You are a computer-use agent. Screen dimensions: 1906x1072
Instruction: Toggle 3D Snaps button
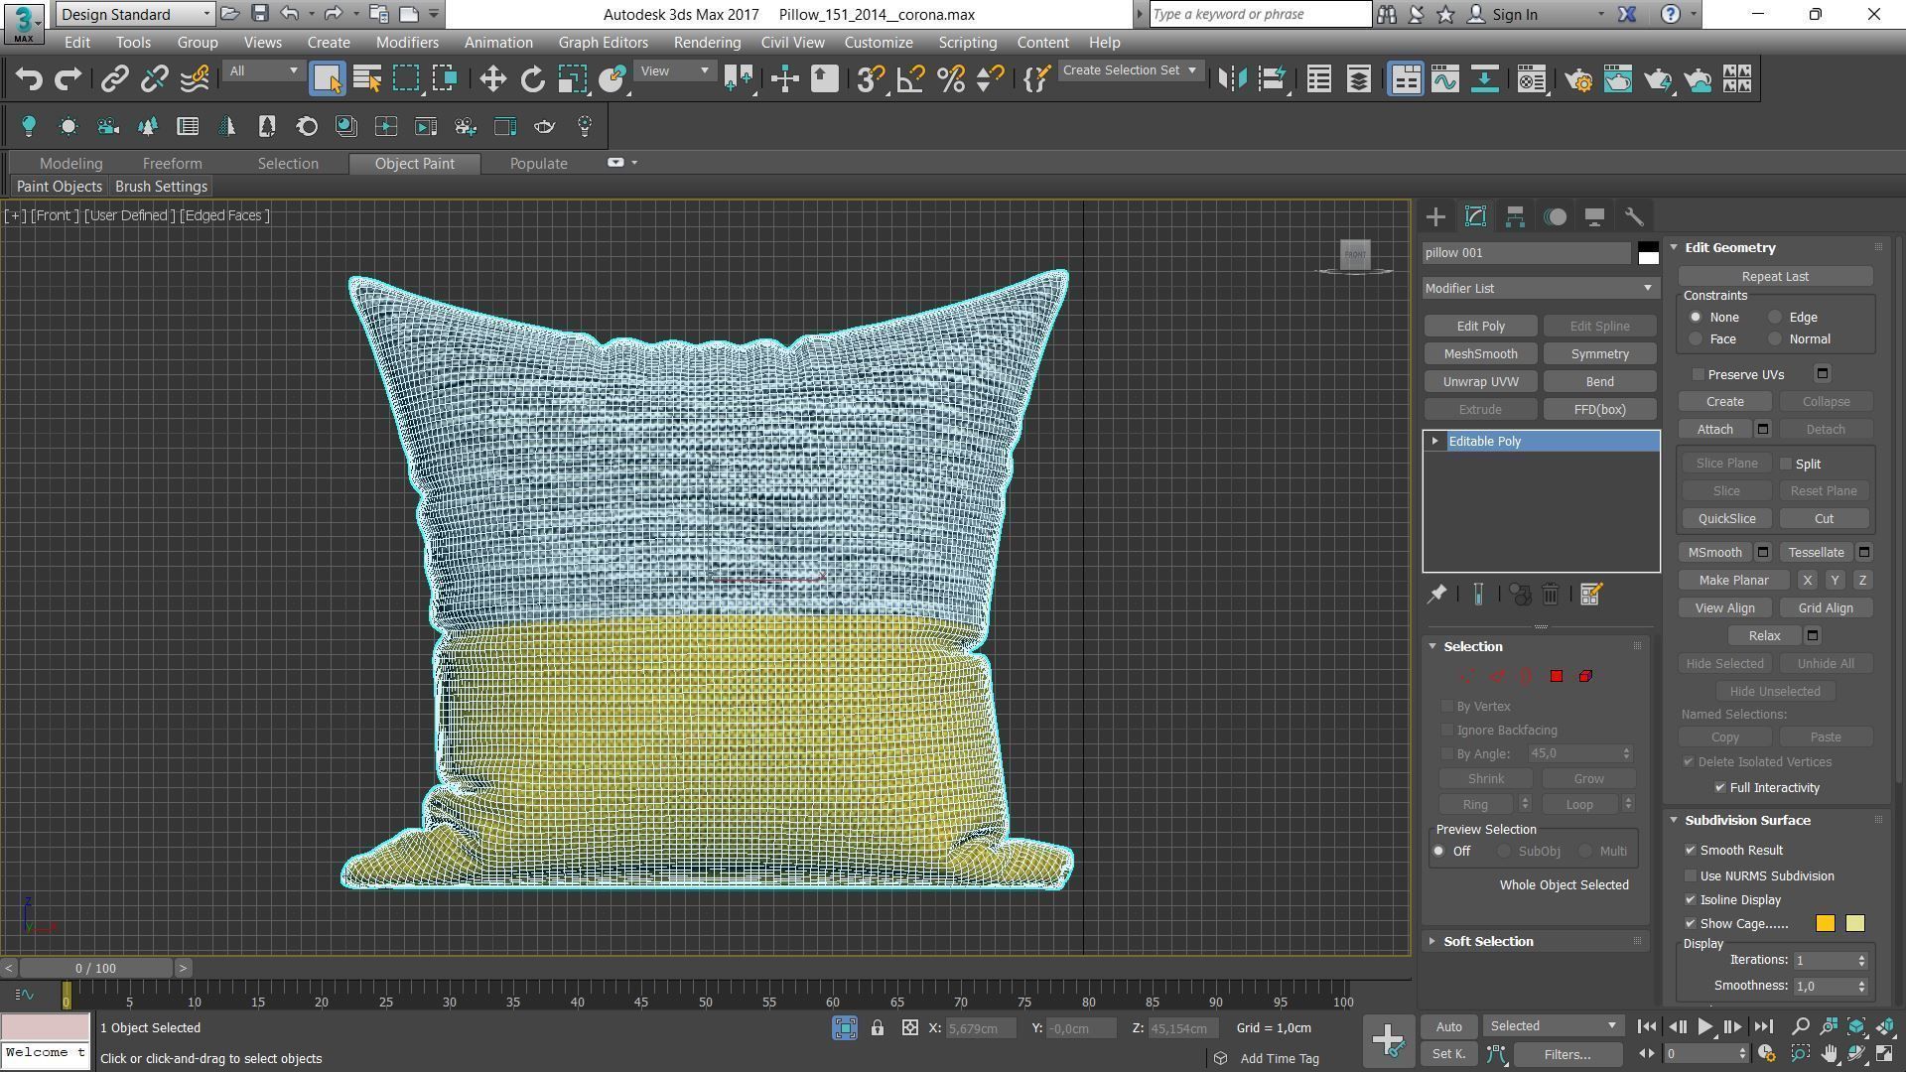(870, 79)
